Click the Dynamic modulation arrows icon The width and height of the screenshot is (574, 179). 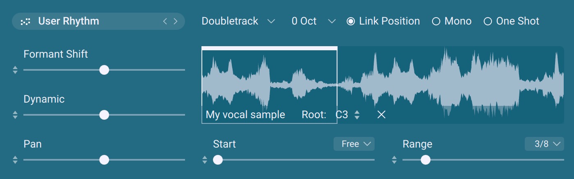(x=15, y=115)
